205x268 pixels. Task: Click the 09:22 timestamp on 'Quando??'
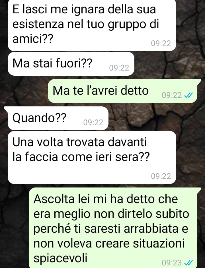[93, 123]
